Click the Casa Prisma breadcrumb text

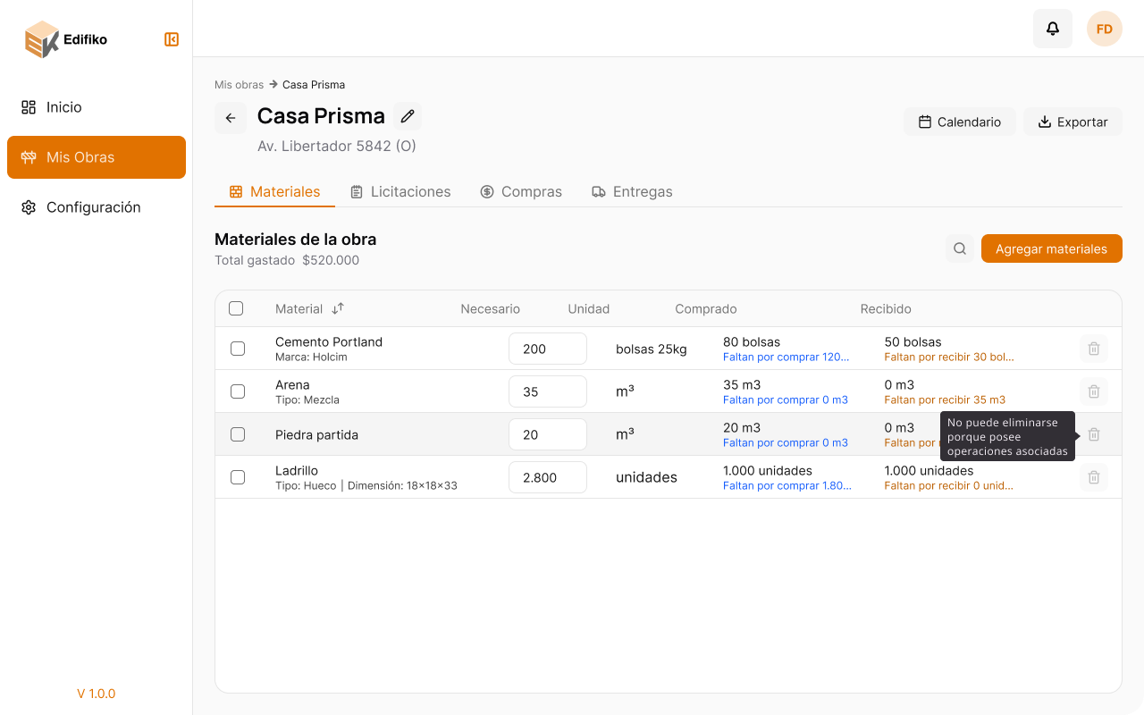click(314, 85)
